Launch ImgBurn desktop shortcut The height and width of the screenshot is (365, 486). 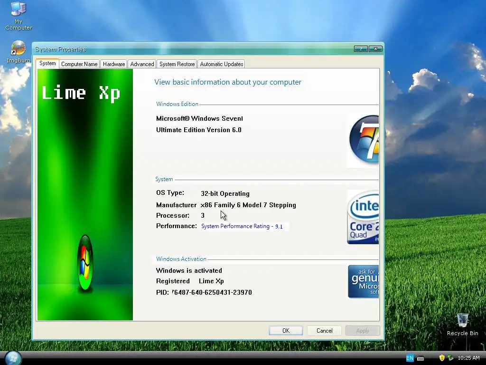19,52
